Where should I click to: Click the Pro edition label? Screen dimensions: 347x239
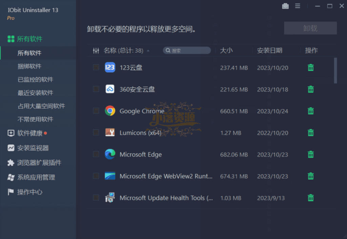(11, 18)
